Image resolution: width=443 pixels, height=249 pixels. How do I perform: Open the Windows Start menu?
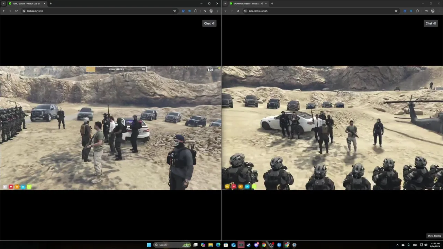coord(149,245)
